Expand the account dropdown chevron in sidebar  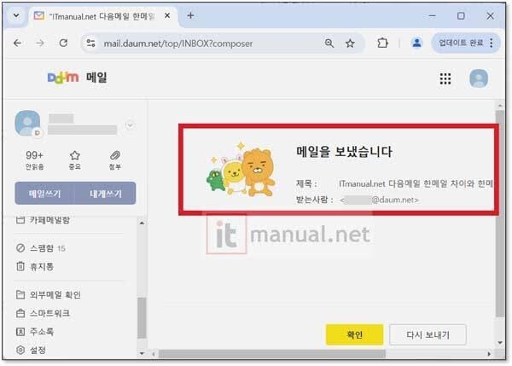[x=130, y=125]
